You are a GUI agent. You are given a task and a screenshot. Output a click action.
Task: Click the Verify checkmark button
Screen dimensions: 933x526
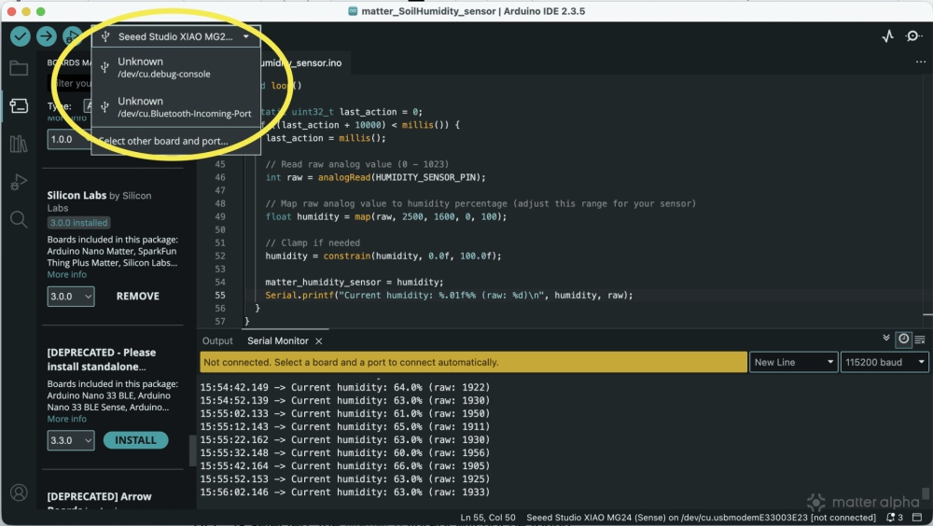tap(20, 36)
